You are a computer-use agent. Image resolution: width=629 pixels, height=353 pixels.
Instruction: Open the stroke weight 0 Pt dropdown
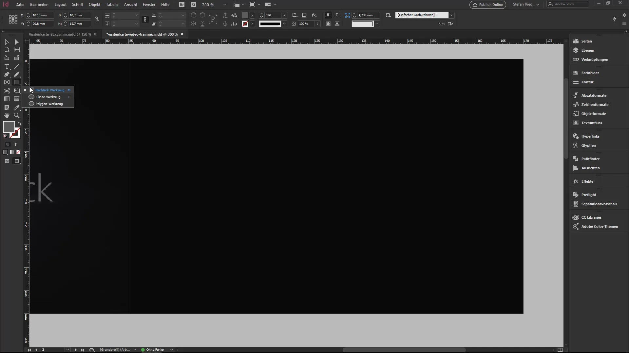coord(284,15)
